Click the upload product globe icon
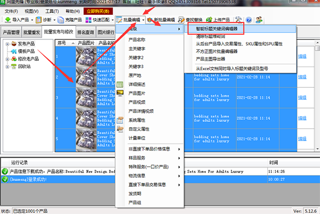 coord(209,20)
